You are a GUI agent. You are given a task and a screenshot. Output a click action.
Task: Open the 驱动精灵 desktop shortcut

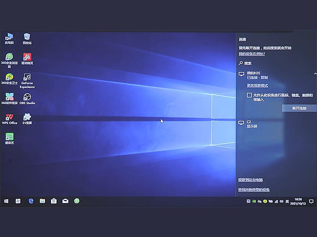[27, 59]
